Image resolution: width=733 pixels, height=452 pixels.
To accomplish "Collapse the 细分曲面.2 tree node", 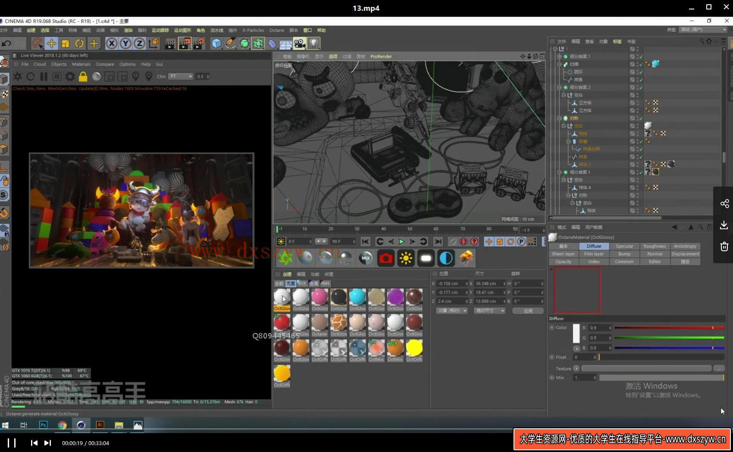I will coord(560,87).
